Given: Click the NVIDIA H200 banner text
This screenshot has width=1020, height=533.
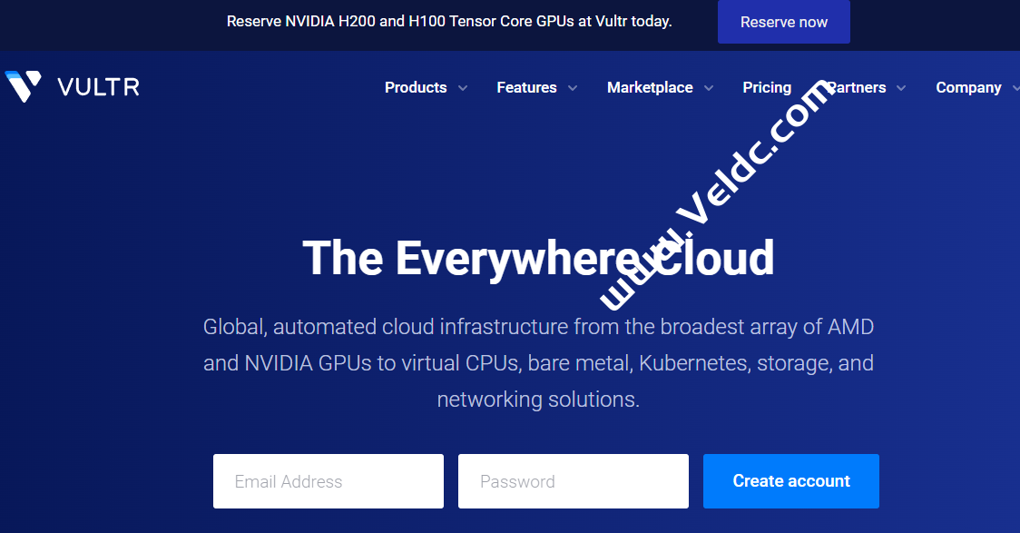Looking at the screenshot, I should 449,21.
